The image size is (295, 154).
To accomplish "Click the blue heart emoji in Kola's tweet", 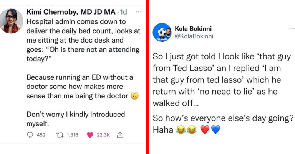I will click(x=215, y=129).
